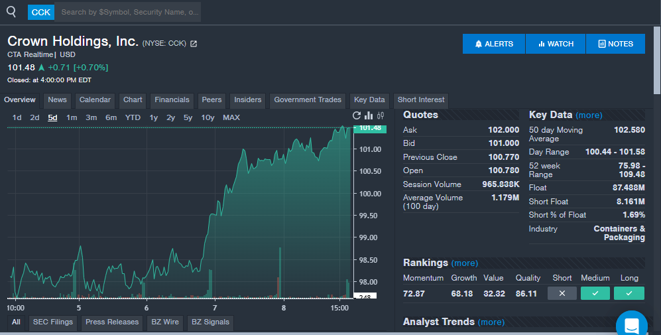661x335 pixels.
Task: Click the Medium ranking checkmark indicator
Action: pyautogui.click(x=595, y=293)
